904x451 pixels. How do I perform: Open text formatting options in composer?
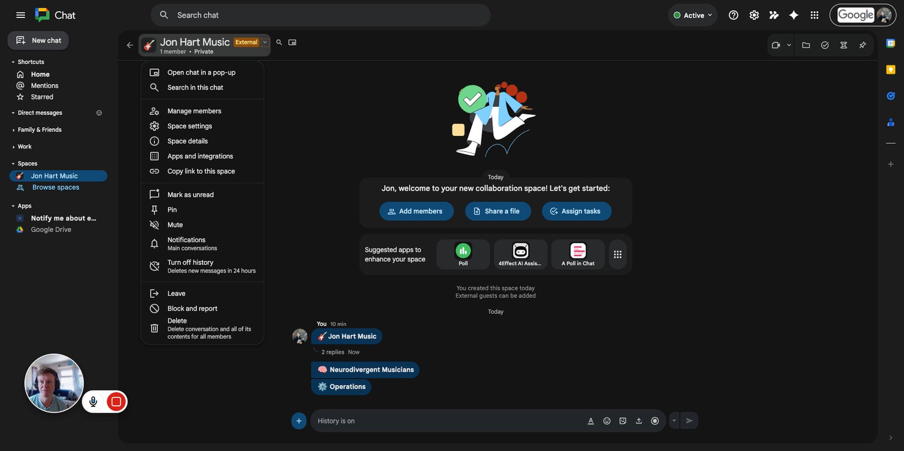click(x=591, y=421)
